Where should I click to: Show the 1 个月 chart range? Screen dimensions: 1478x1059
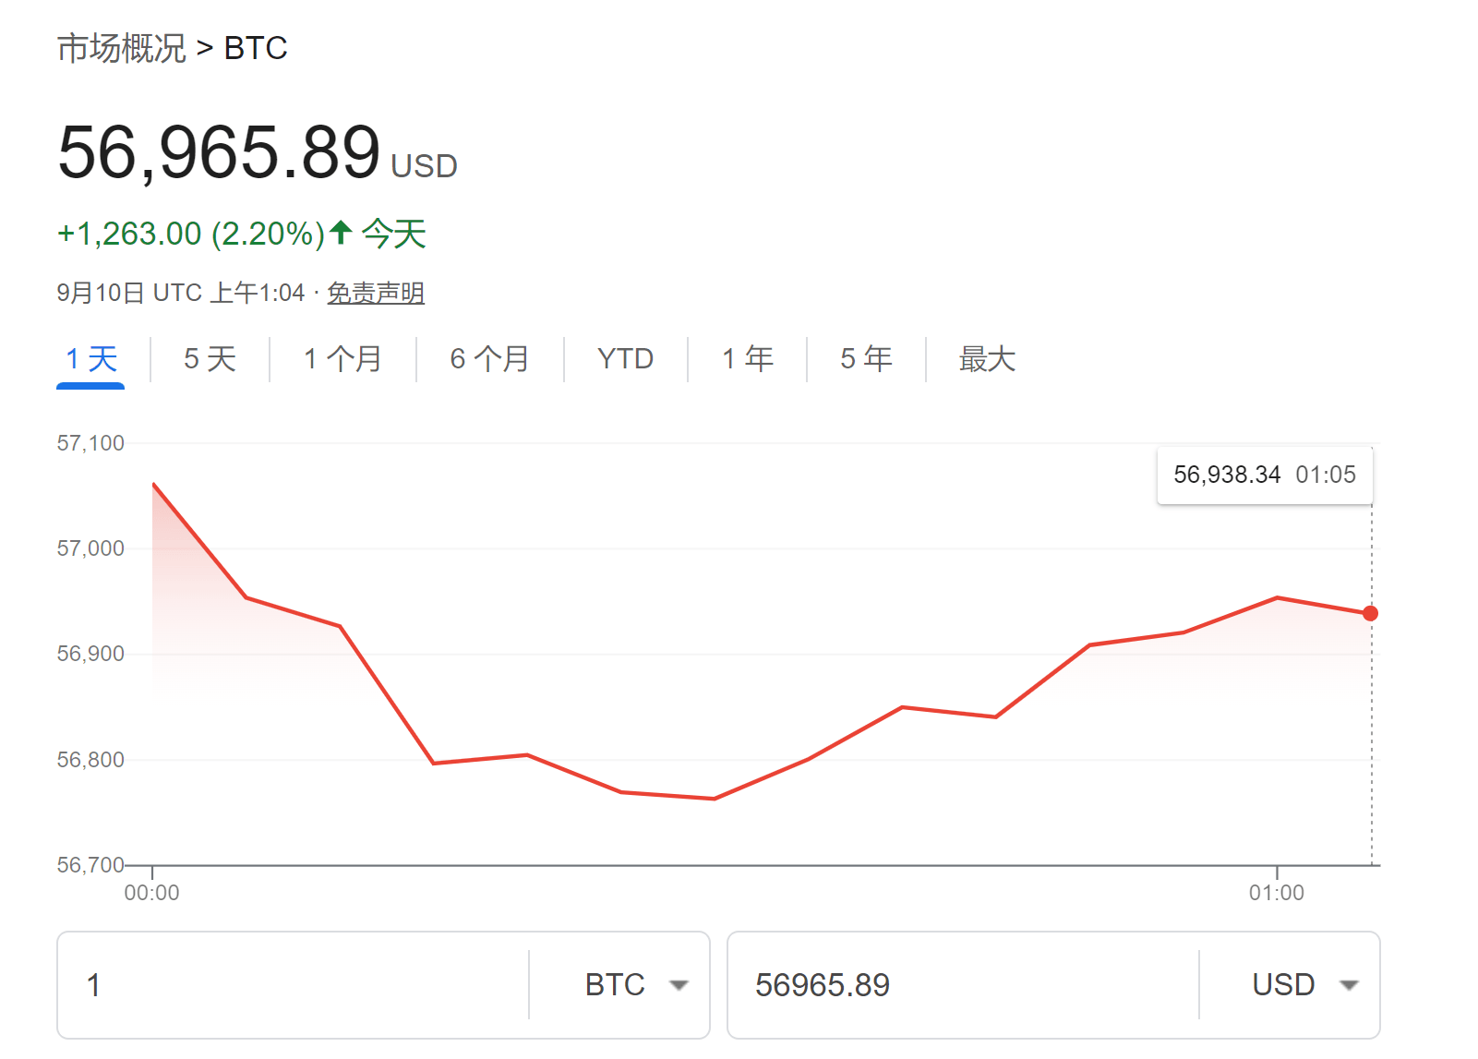[342, 359]
